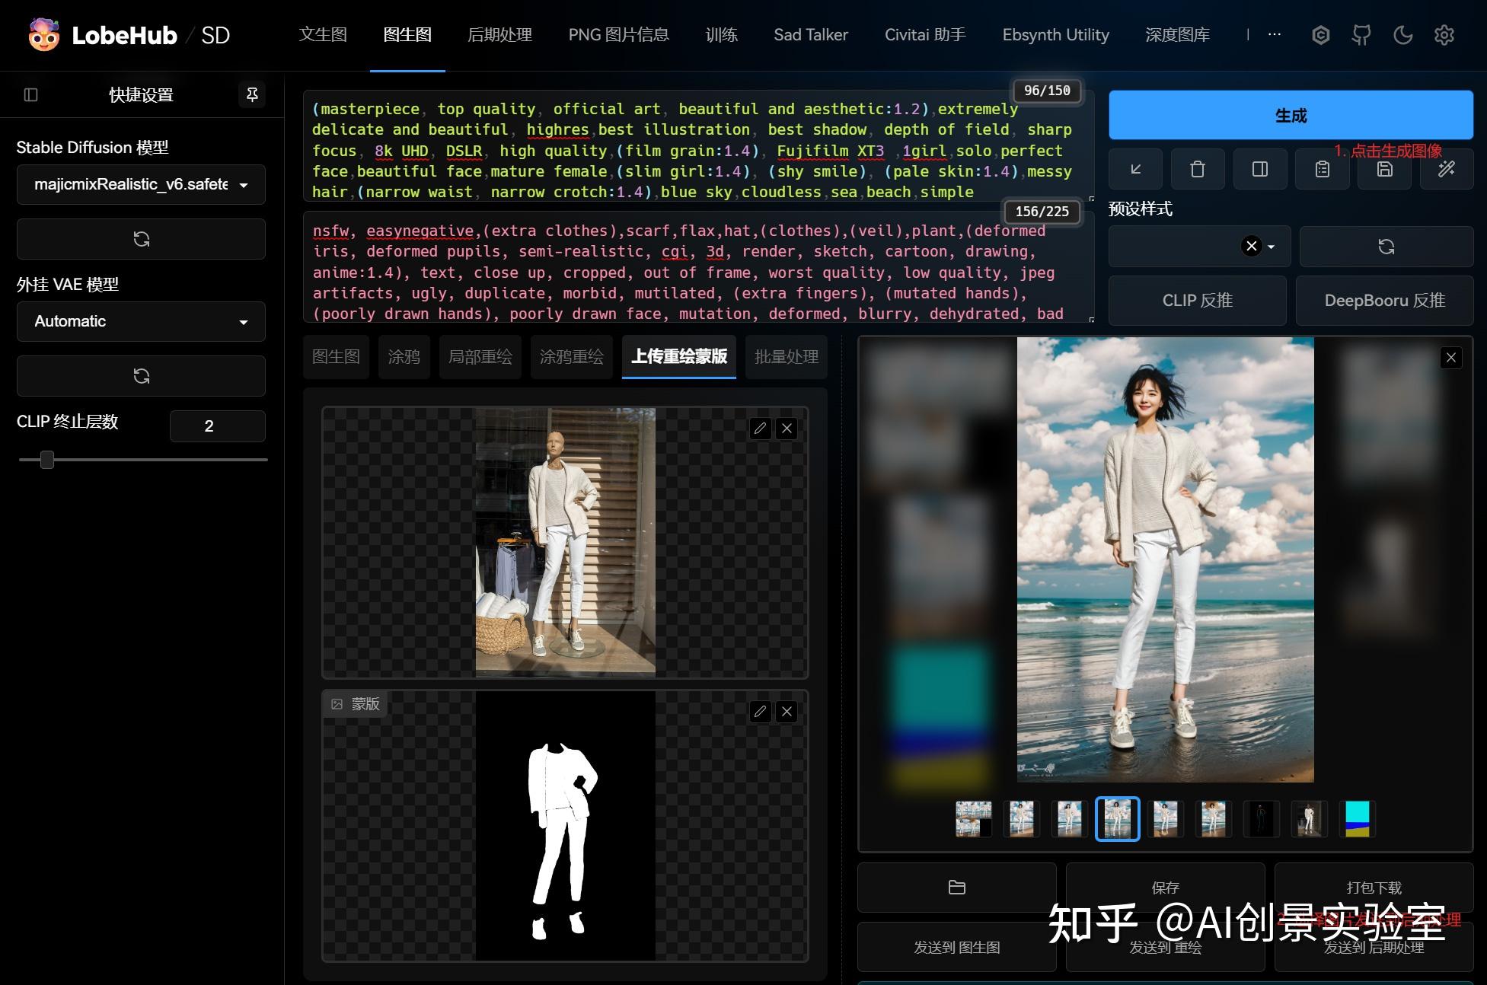
Task: Run CLIP 反推 interrogation
Action: pyautogui.click(x=1197, y=300)
